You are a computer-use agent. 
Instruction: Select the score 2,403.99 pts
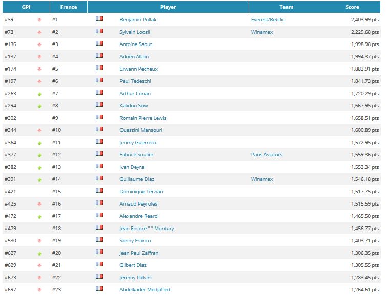365,20
